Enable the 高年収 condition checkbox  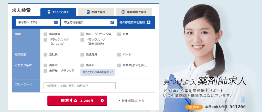pos(45,65)
